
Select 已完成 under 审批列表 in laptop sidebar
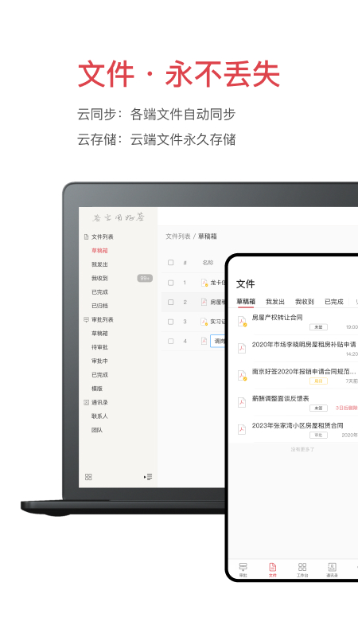[x=99, y=375]
